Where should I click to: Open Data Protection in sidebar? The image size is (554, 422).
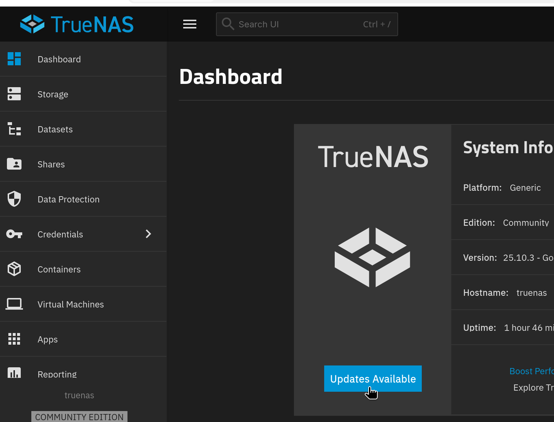click(83, 199)
